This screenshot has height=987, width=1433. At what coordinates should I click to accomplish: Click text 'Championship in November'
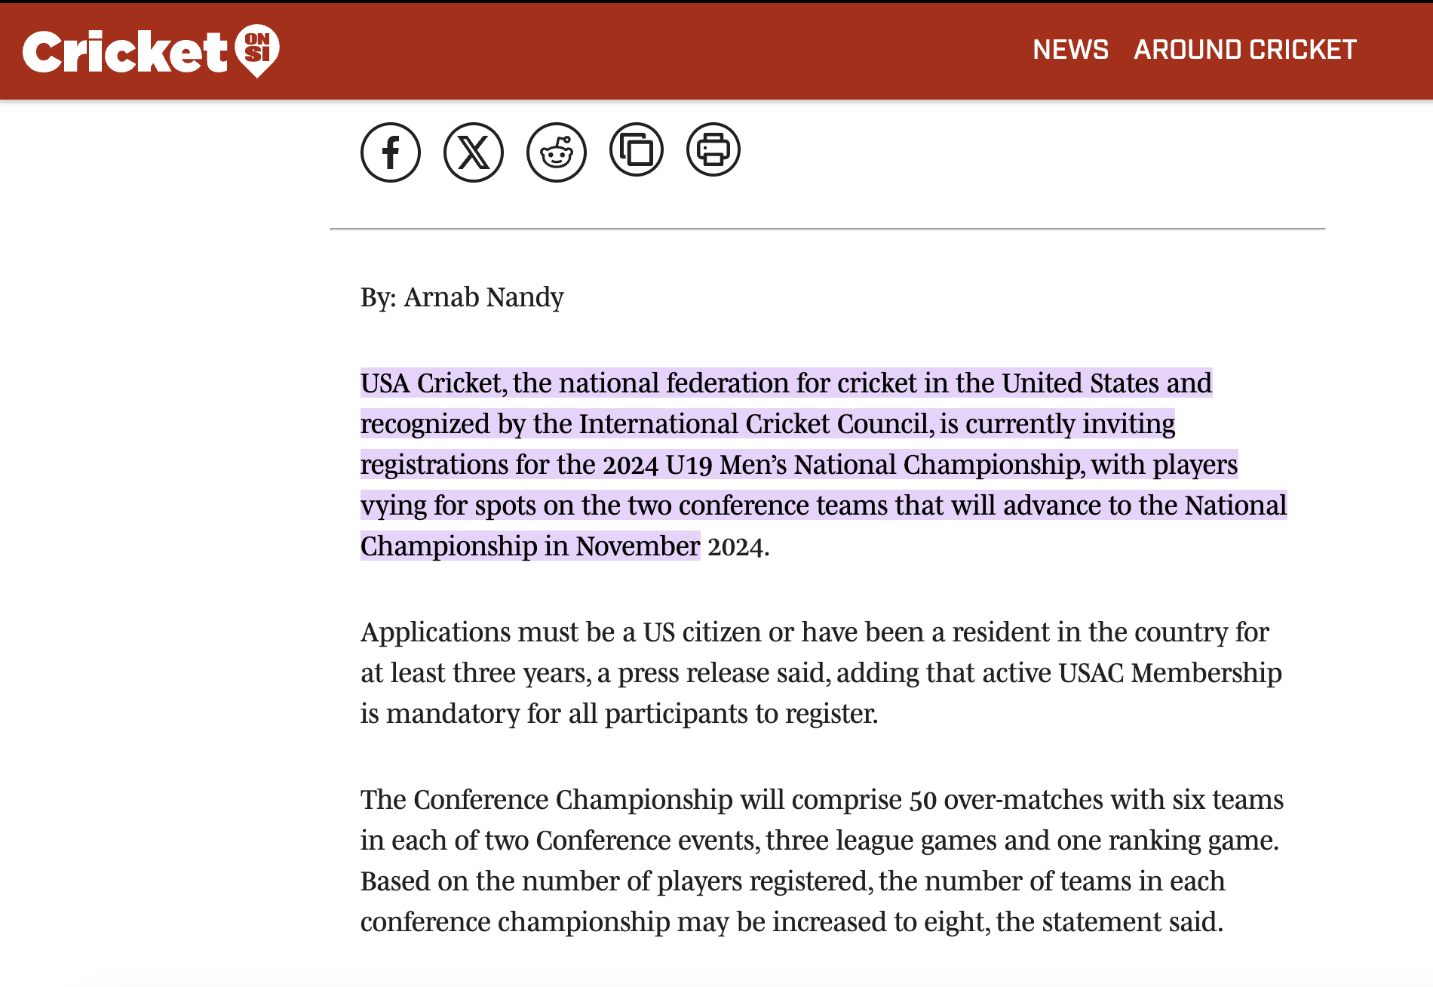click(530, 546)
